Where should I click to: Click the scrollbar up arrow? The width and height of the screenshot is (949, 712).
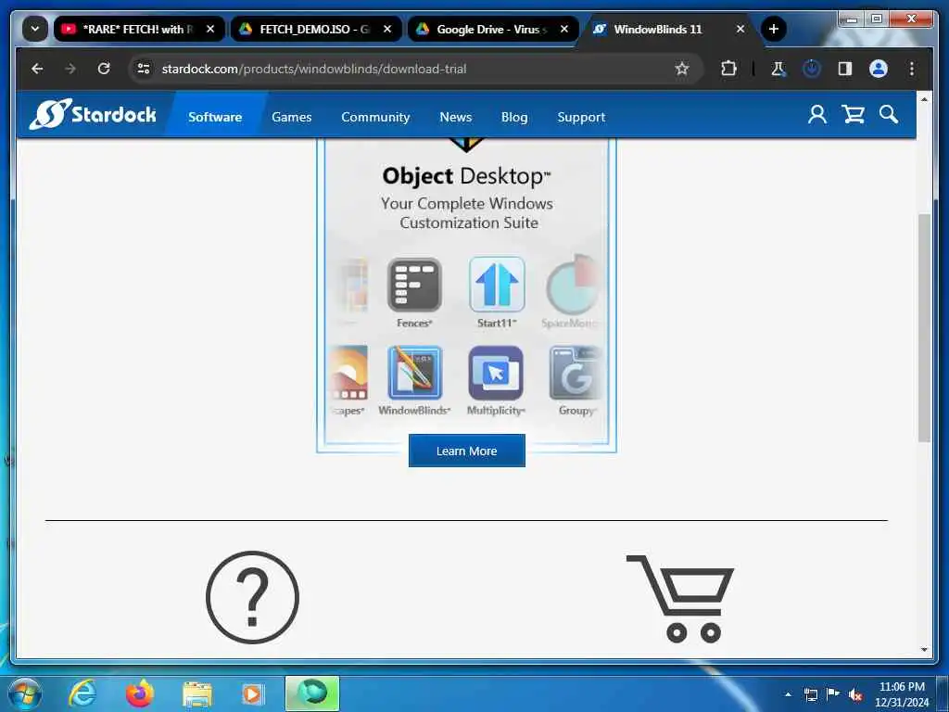click(x=924, y=98)
